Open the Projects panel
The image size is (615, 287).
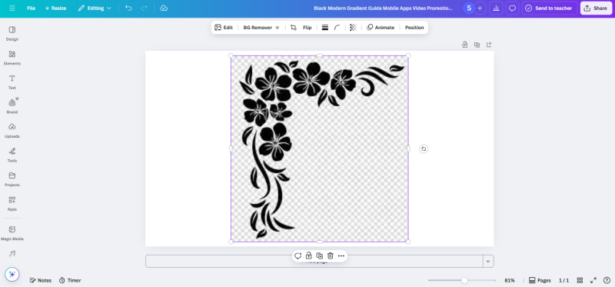pos(12,179)
